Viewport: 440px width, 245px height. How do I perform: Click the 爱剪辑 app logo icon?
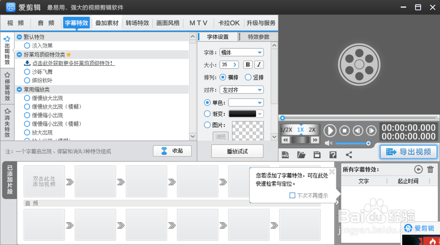point(11,7)
